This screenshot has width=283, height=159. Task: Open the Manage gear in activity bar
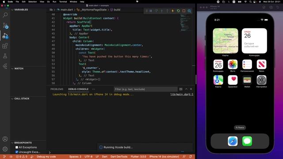tap(5, 149)
